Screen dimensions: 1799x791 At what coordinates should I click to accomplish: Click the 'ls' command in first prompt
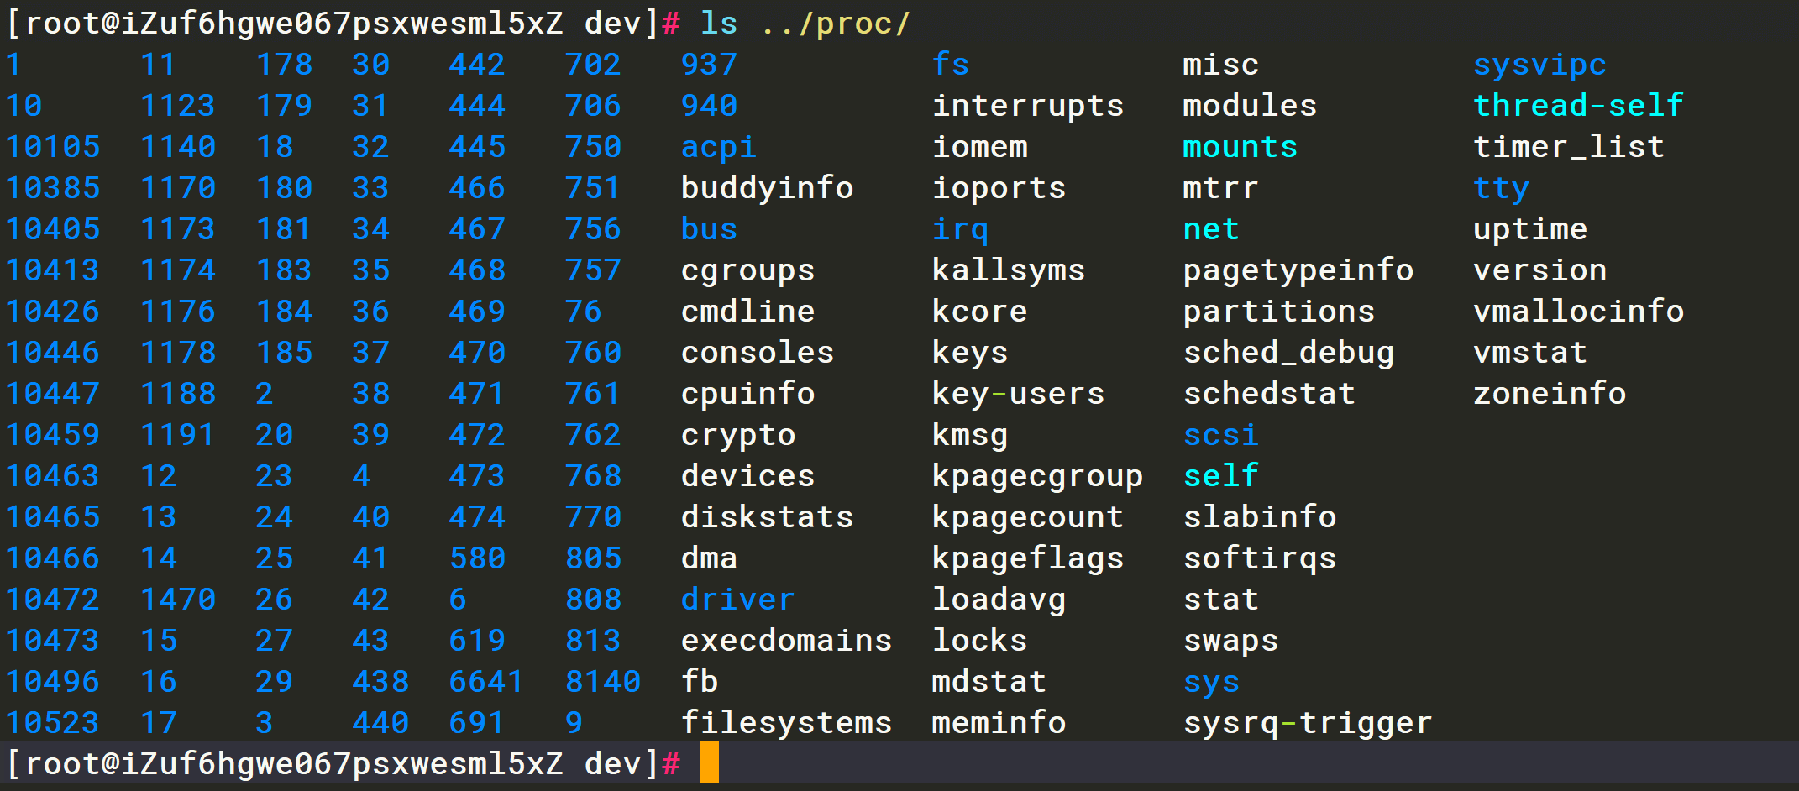tap(720, 23)
